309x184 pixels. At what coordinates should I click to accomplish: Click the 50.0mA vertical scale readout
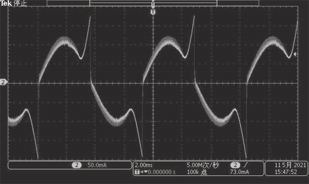point(97,165)
